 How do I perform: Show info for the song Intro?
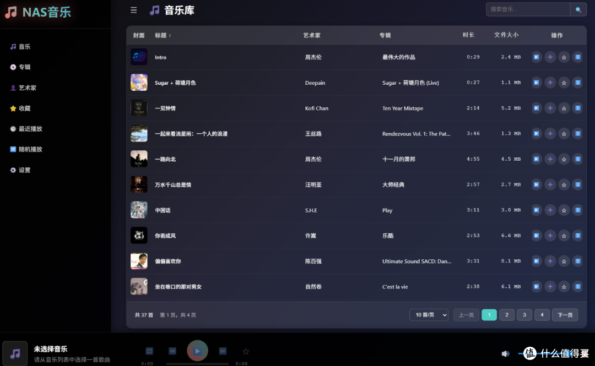[x=577, y=57]
